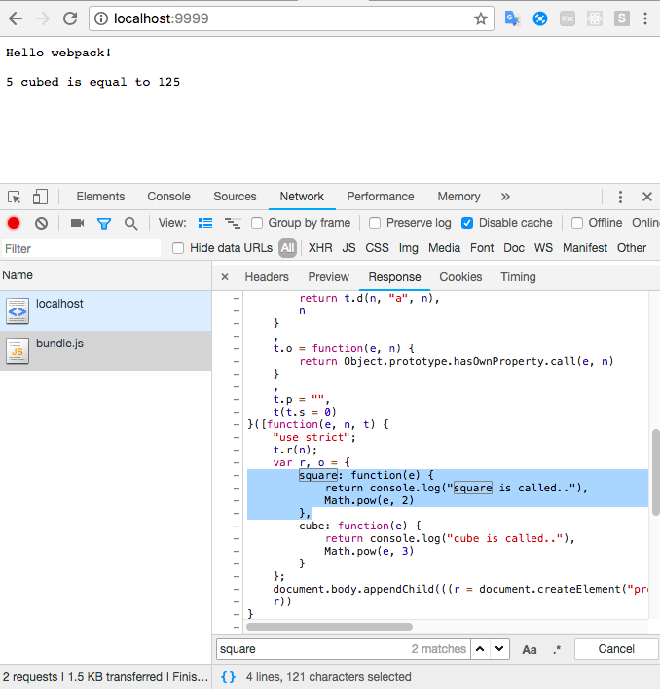Image resolution: width=660 pixels, height=689 pixels.
Task: Toggle the network filter funnel icon
Action: (104, 223)
